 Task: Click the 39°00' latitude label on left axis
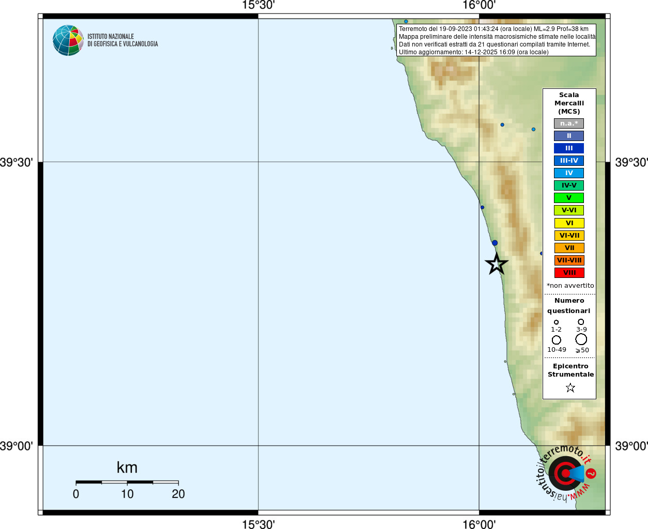pyautogui.click(x=17, y=446)
